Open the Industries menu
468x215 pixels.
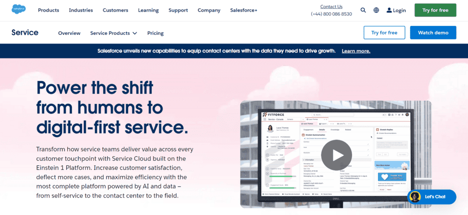pyautogui.click(x=81, y=10)
